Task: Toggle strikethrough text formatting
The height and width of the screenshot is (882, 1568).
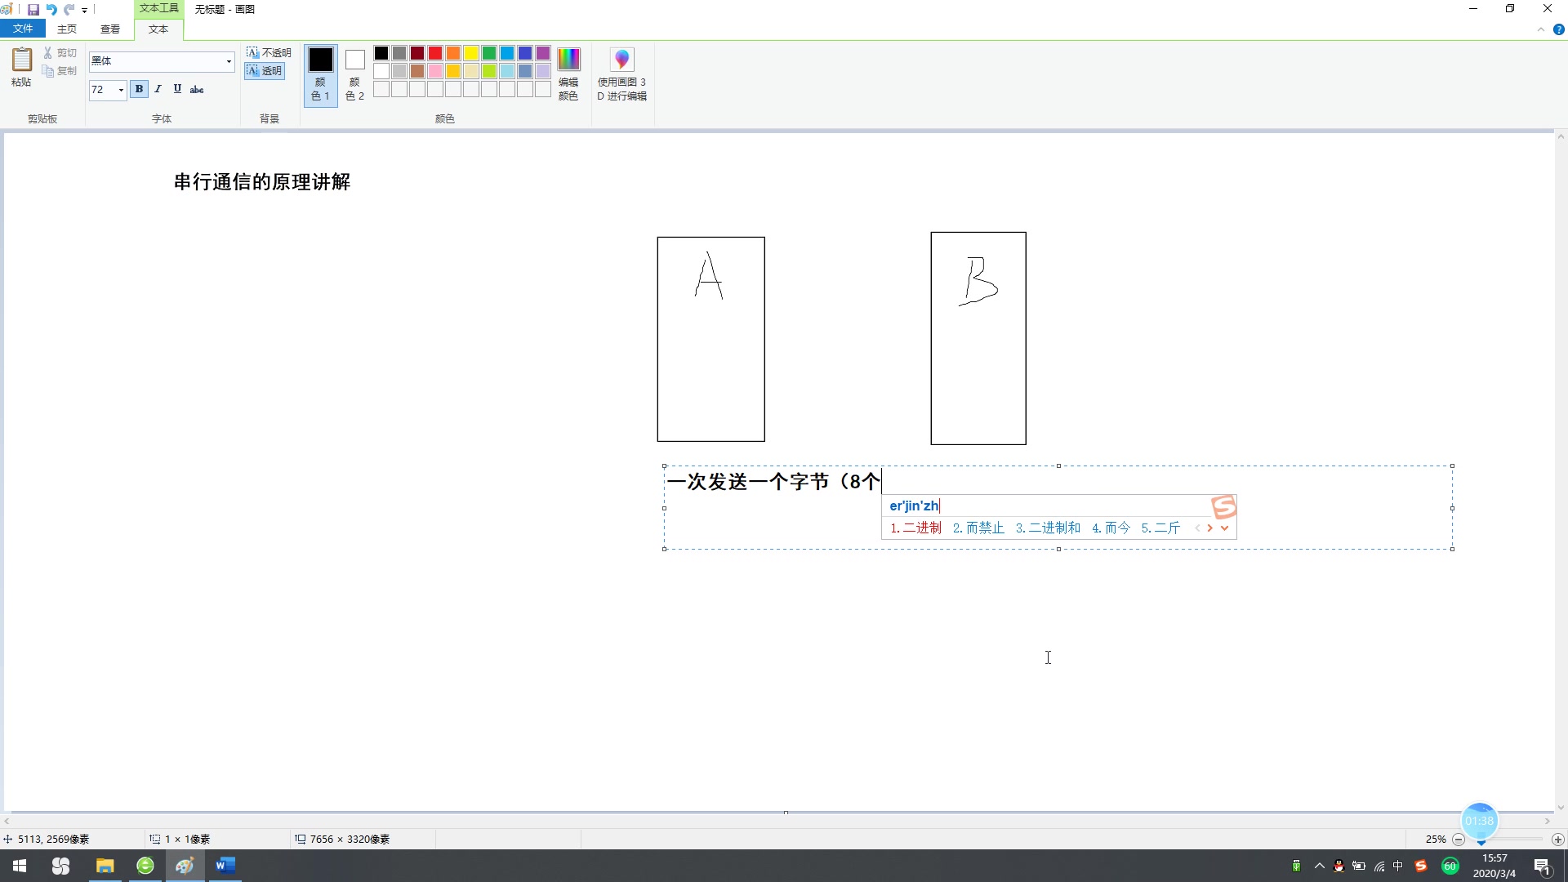Action: click(197, 89)
